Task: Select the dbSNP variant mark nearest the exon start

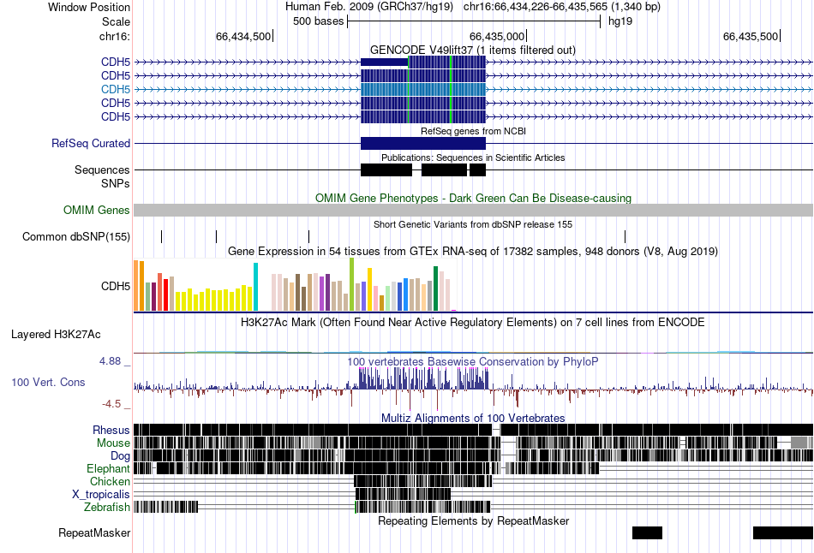Action: tap(308, 236)
